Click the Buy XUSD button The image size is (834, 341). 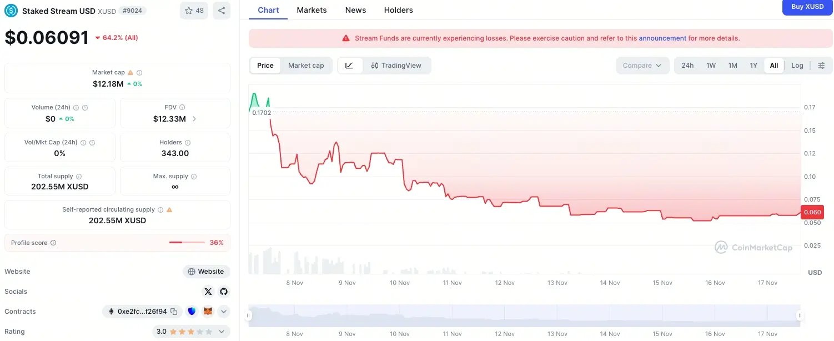[x=807, y=7]
